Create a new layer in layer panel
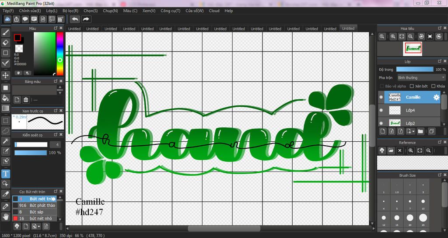The height and width of the screenshot is (238, 448). (x=383, y=131)
